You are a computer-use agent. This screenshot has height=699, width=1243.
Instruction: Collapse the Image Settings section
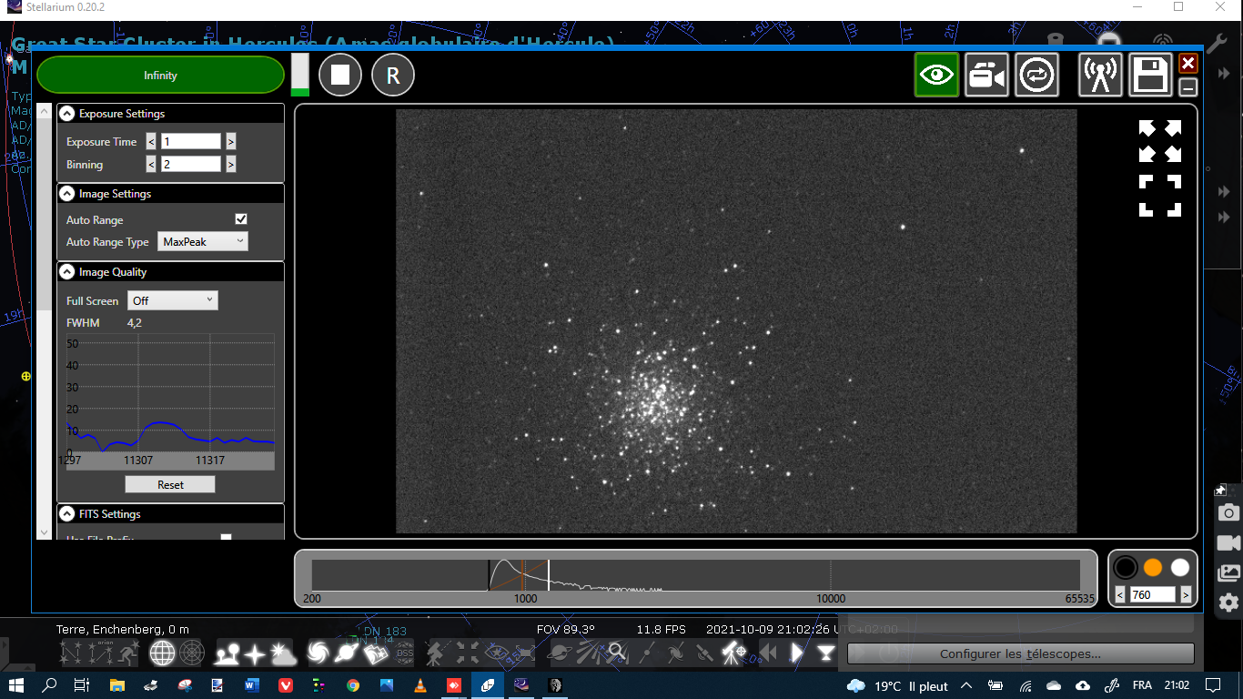click(66, 194)
